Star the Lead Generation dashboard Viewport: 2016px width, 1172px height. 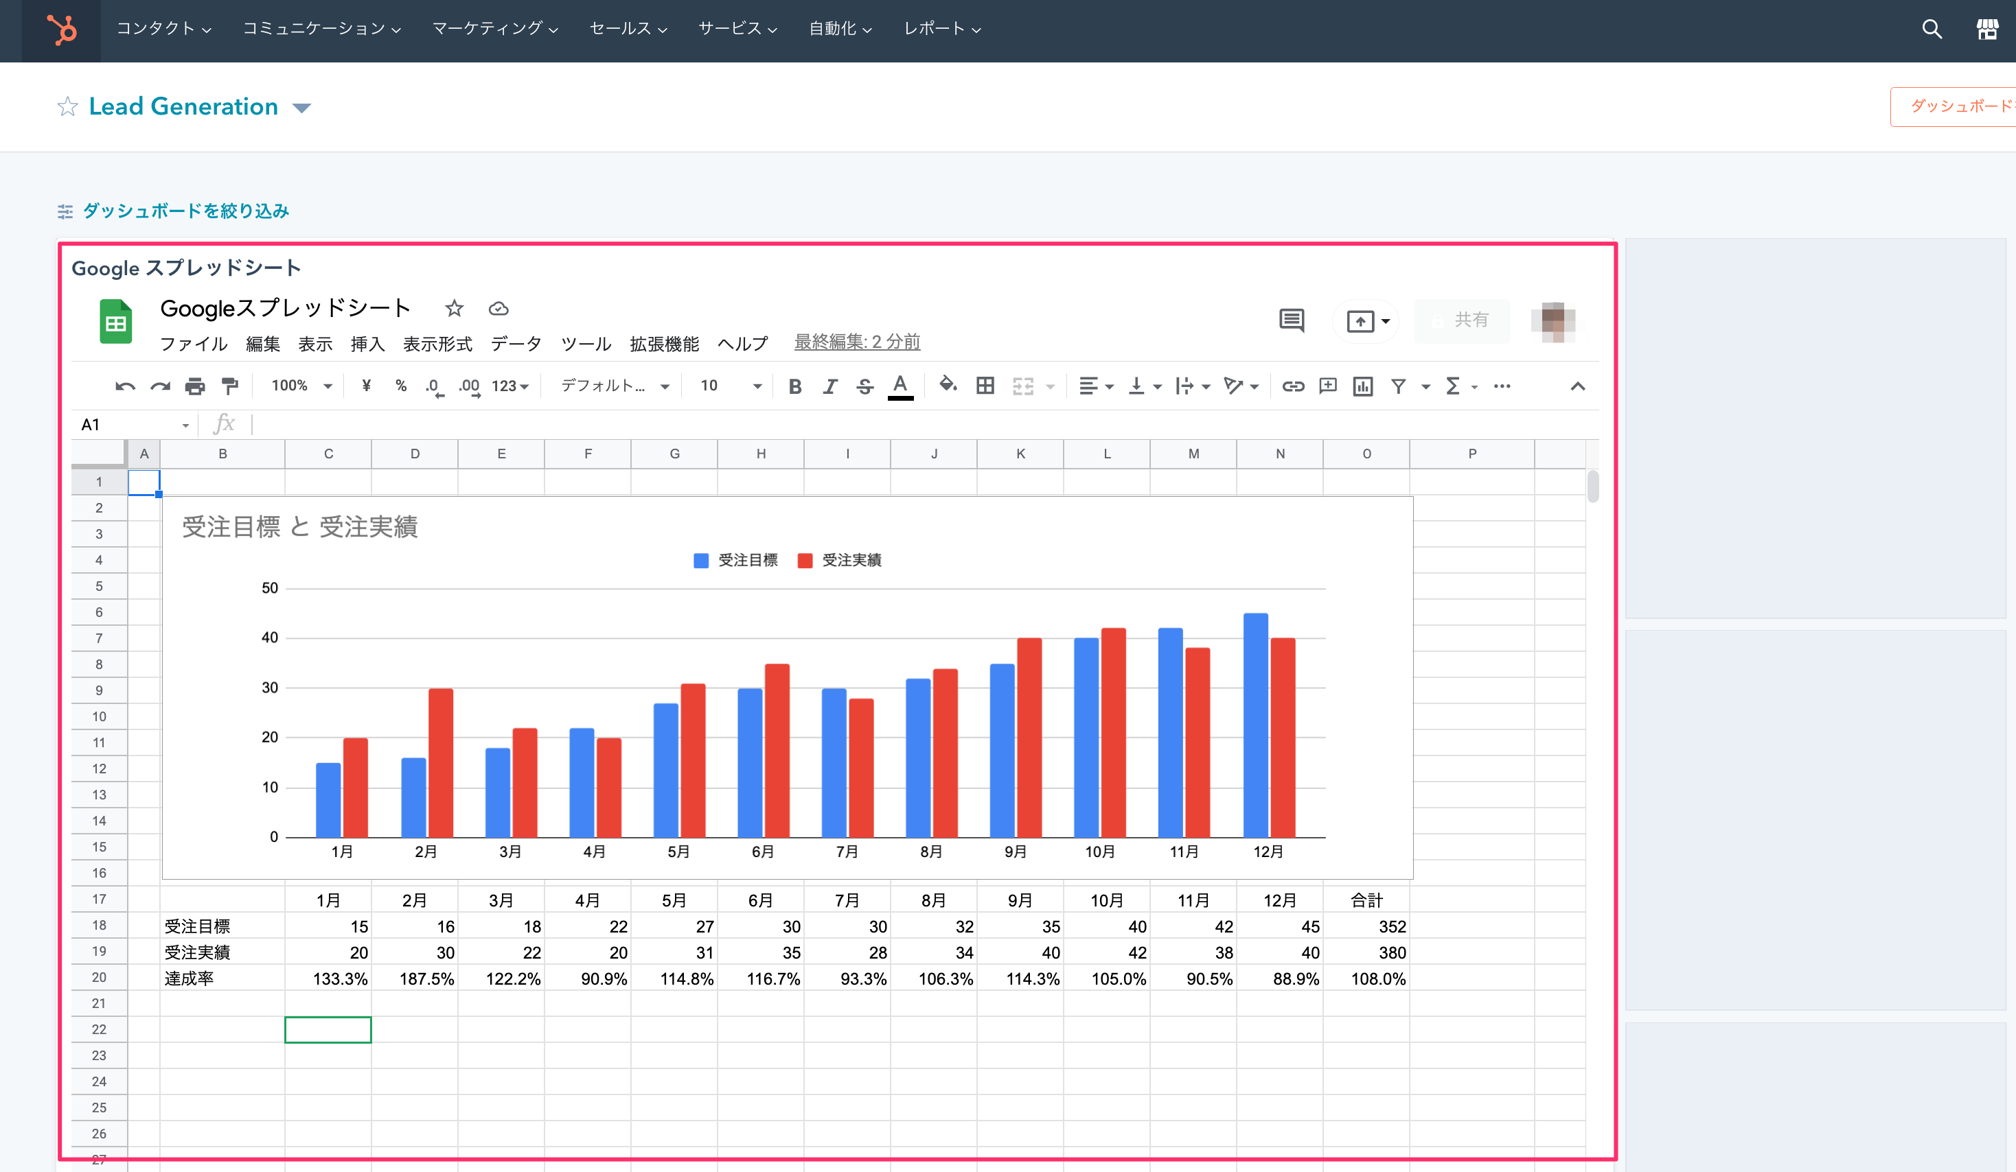pos(67,106)
